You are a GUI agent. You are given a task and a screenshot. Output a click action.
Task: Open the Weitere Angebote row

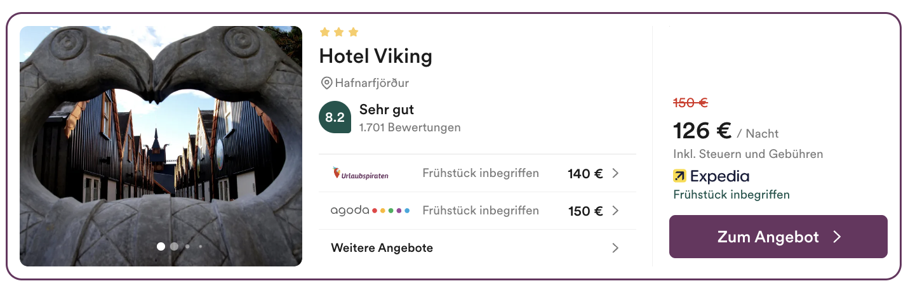pyautogui.click(x=477, y=248)
